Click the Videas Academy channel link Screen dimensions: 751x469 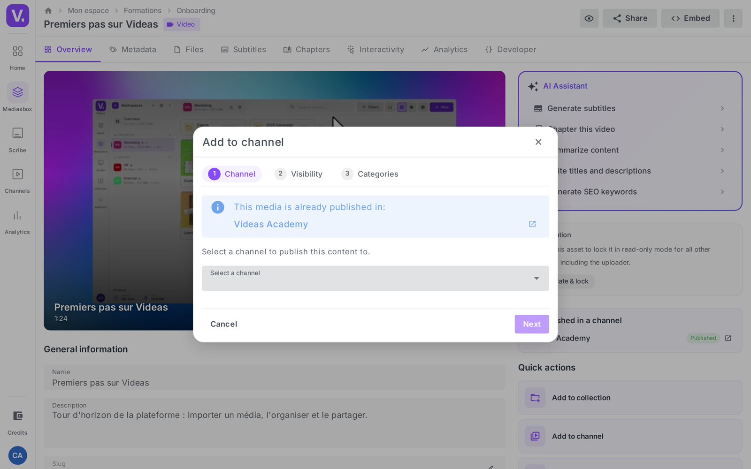click(x=271, y=224)
